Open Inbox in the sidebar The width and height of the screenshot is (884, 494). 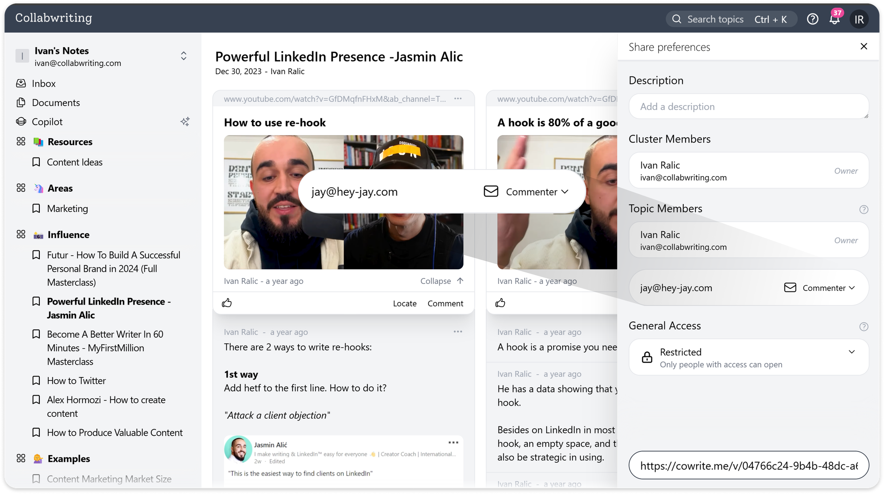click(x=43, y=83)
